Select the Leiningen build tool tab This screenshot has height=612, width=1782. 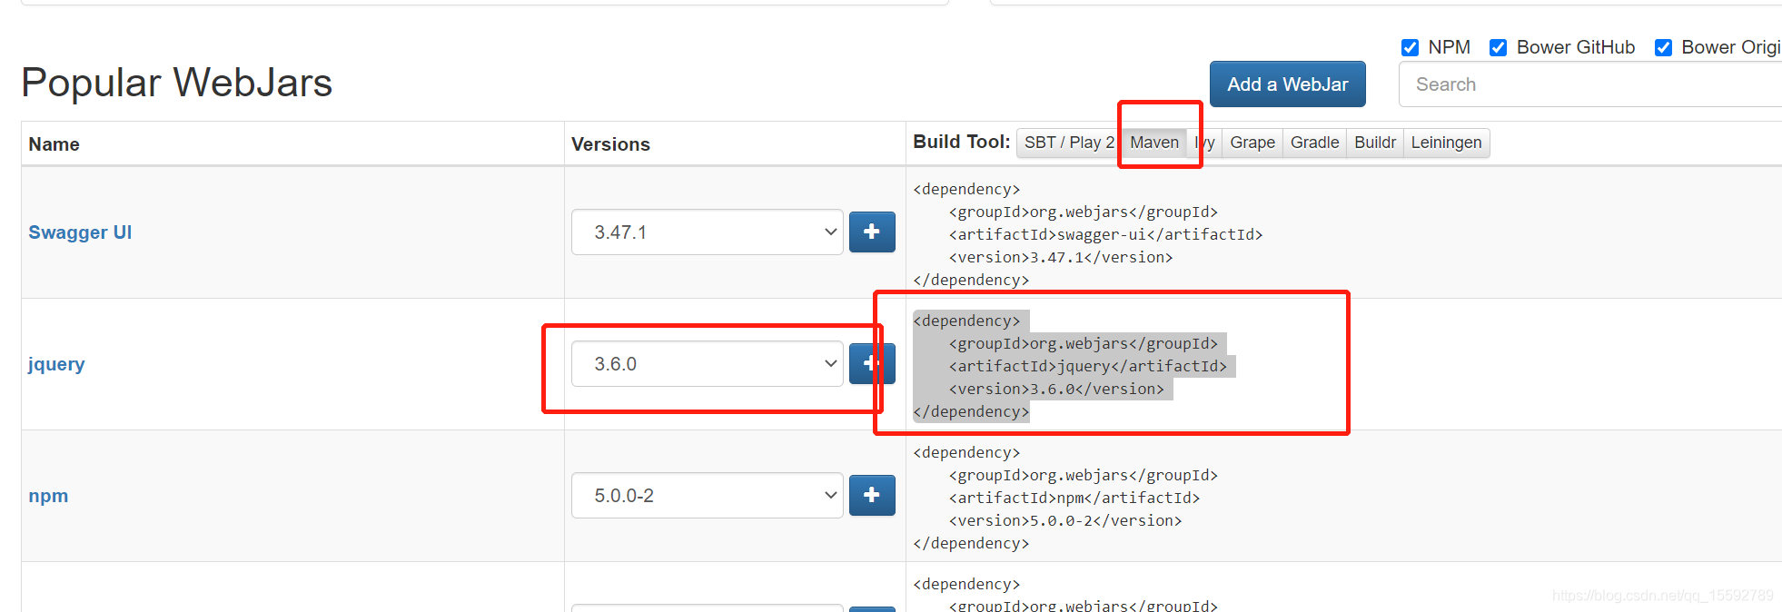pyautogui.click(x=1446, y=143)
